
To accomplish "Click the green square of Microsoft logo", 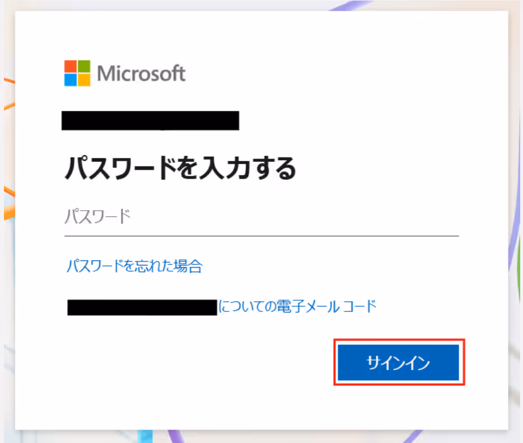I will [84, 67].
